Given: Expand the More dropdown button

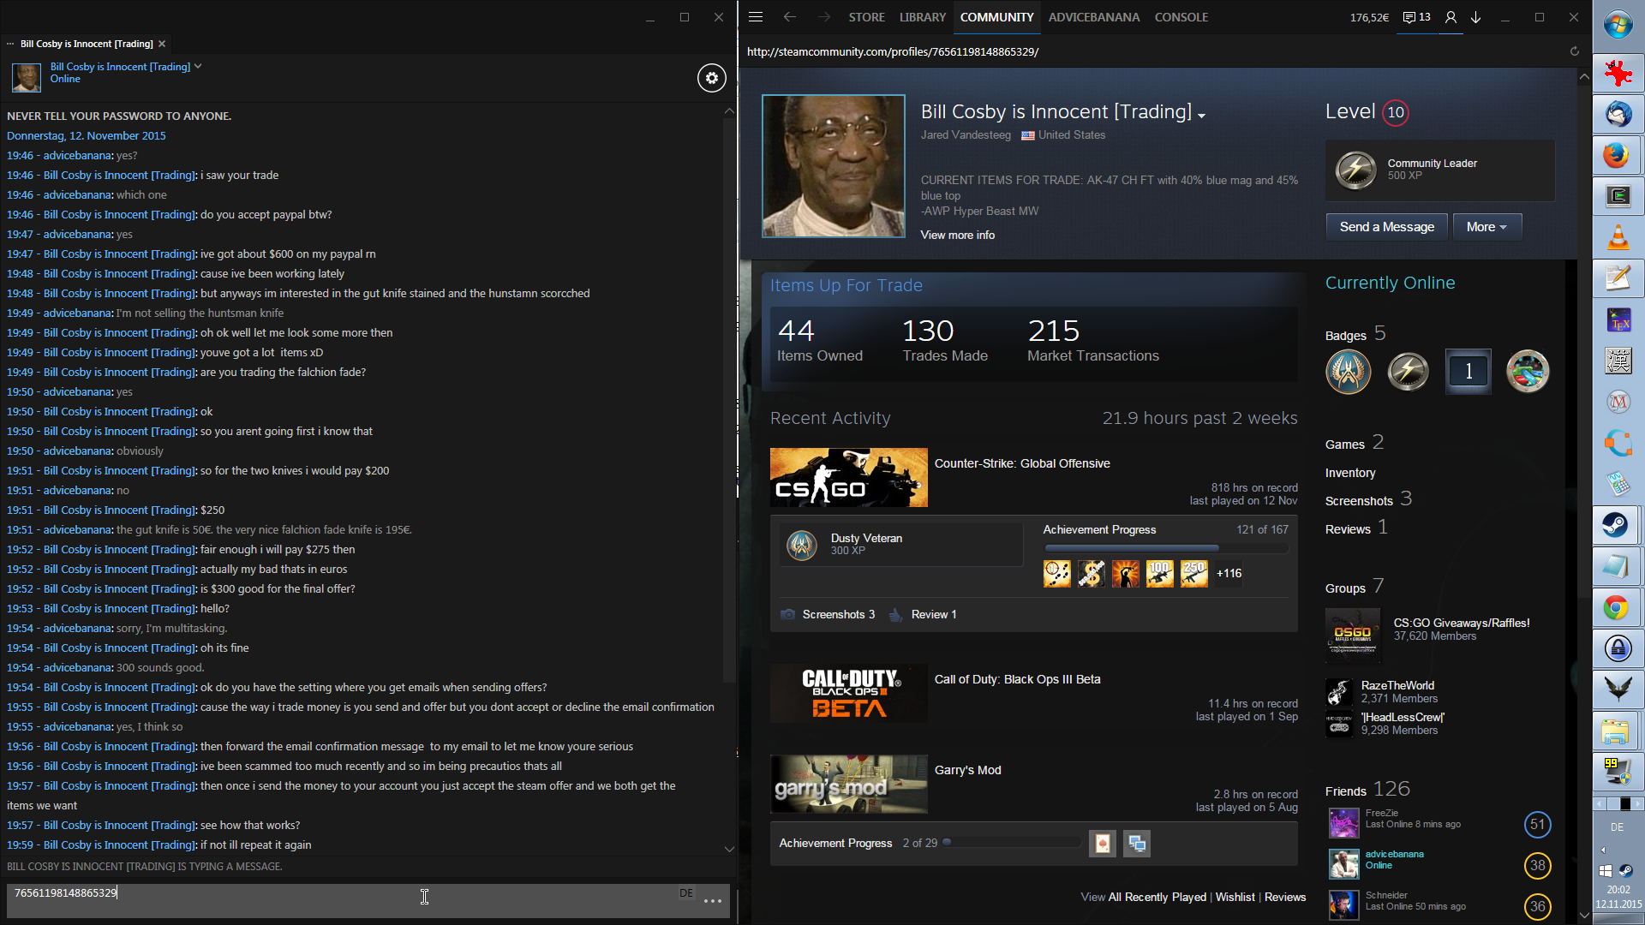Looking at the screenshot, I should point(1486,227).
